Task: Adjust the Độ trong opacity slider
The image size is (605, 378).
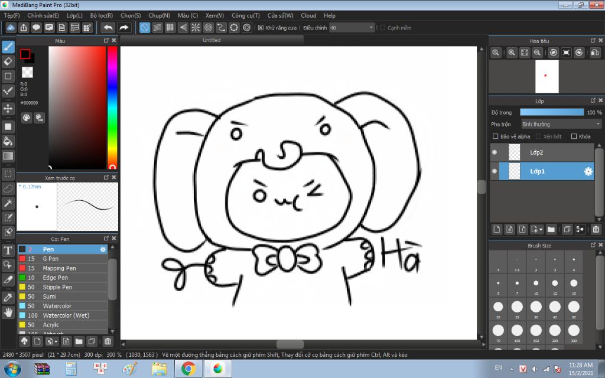Action: pos(552,112)
